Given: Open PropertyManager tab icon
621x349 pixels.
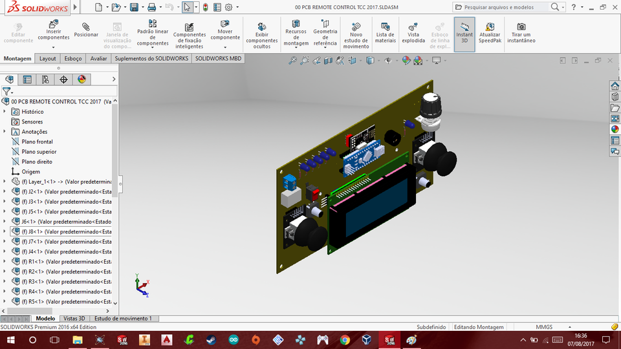Looking at the screenshot, I should click(x=27, y=79).
